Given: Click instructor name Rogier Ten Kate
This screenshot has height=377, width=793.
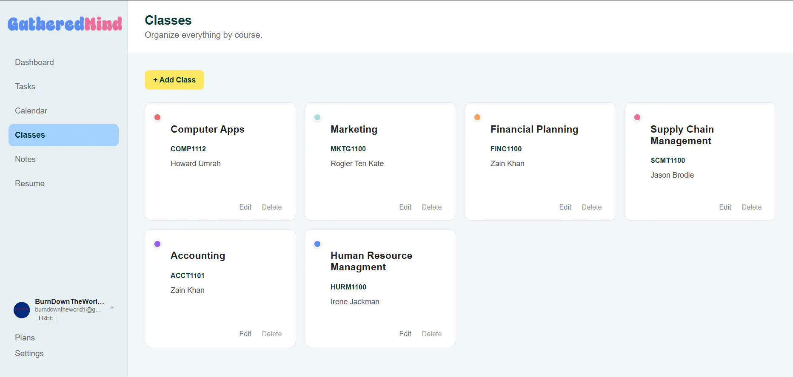Looking at the screenshot, I should pyautogui.click(x=357, y=164).
